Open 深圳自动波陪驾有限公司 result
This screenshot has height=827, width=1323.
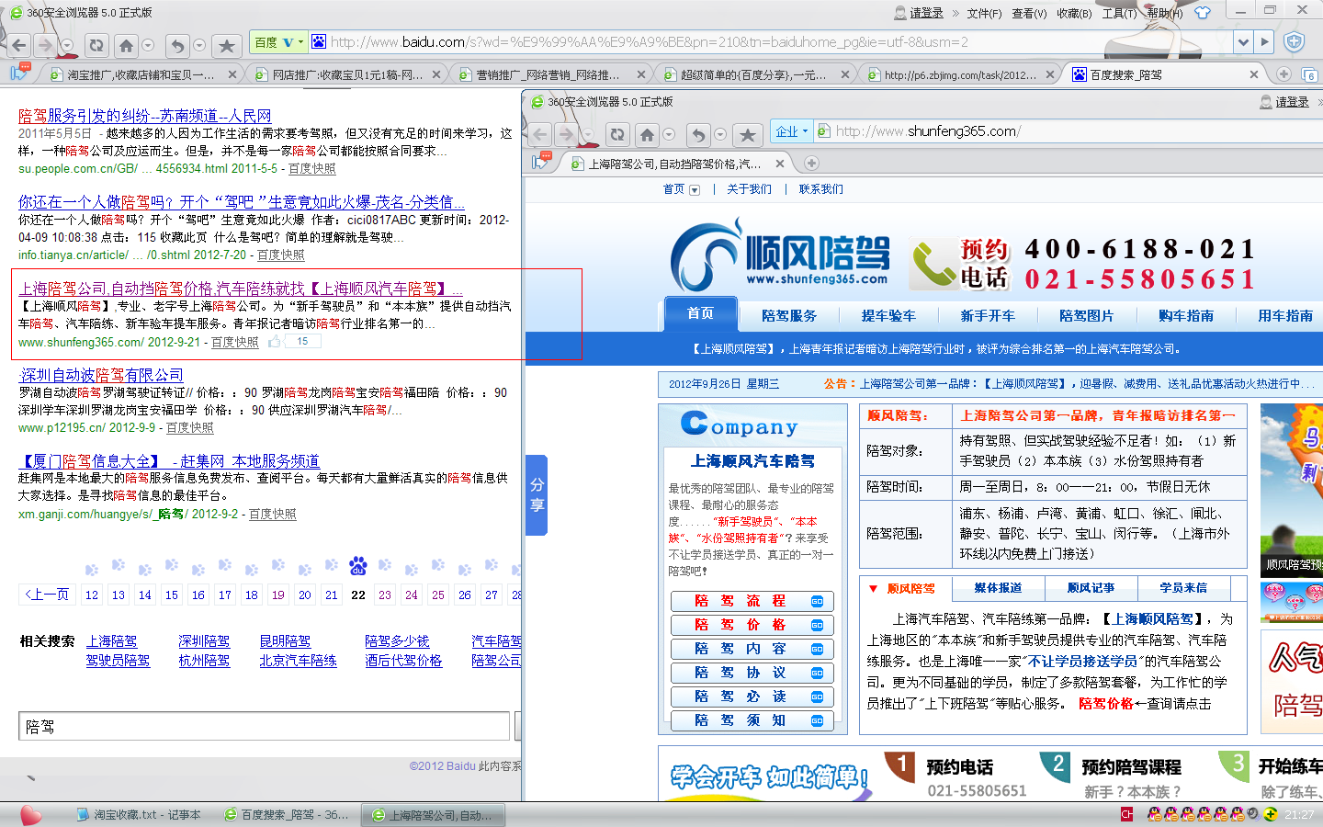tap(102, 375)
